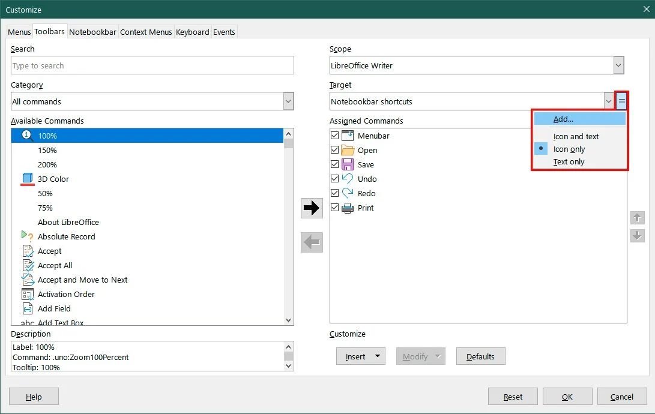The height and width of the screenshot is (414, 655).
Task: Open the Insert dropdown button
Action: pyautogui.click(x=360, y=356)
